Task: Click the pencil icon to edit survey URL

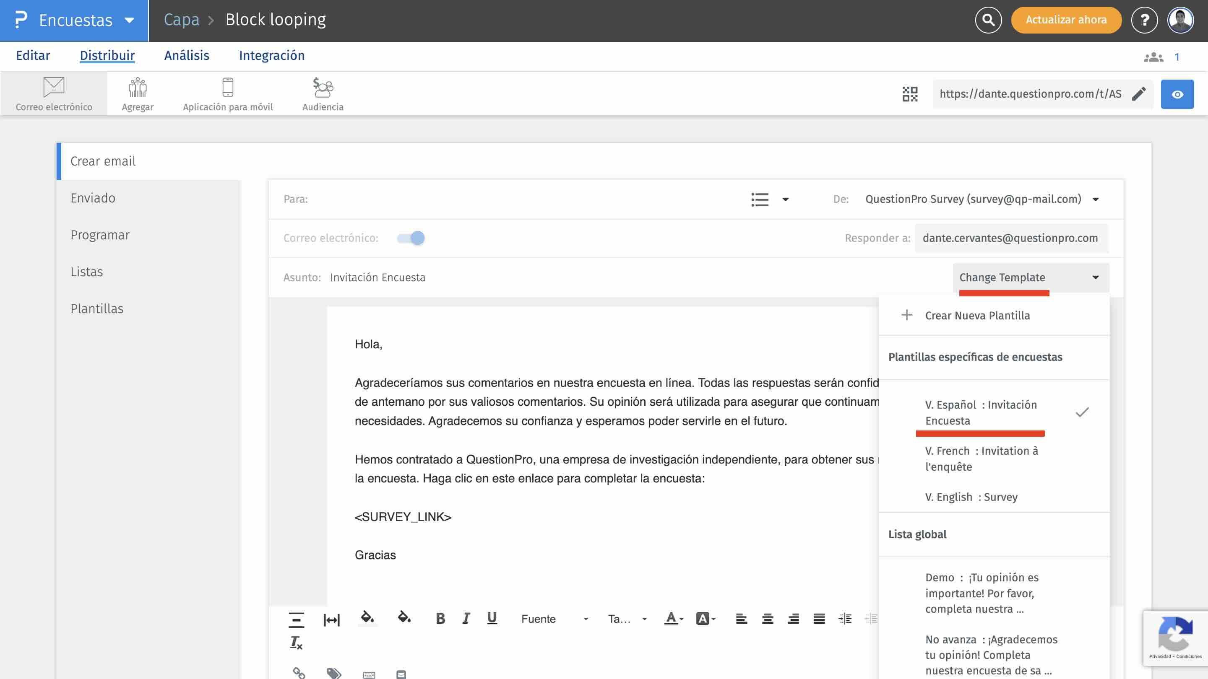Action: pyautogui.click(x=1139, y=94)
